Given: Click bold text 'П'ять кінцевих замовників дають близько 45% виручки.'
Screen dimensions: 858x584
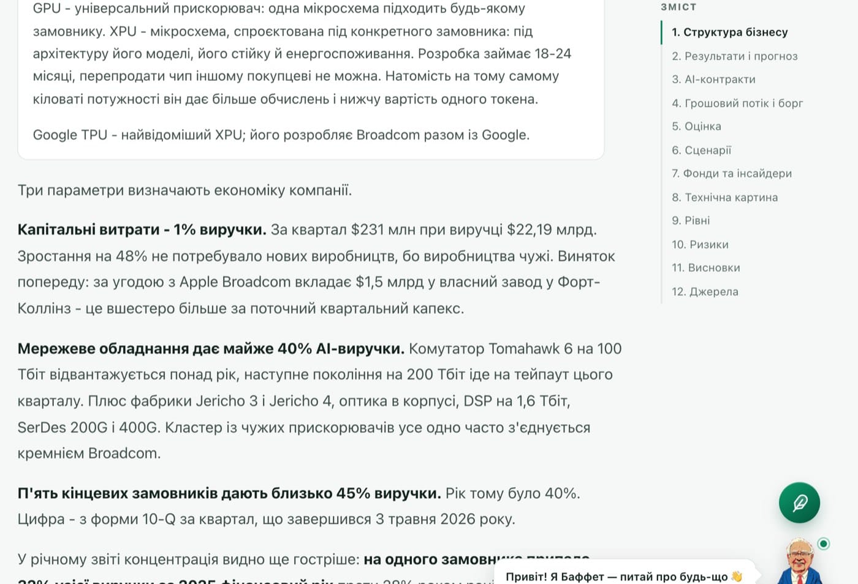Looking at the screenshot, I should [x=229, y=493].
